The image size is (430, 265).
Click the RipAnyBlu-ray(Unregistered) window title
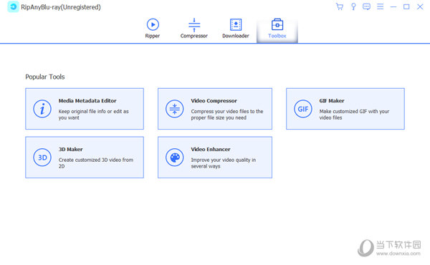[61, 7]
